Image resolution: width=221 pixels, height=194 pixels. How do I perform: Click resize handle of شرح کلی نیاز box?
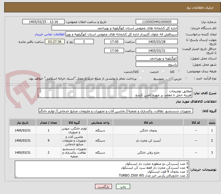point(40,96)
